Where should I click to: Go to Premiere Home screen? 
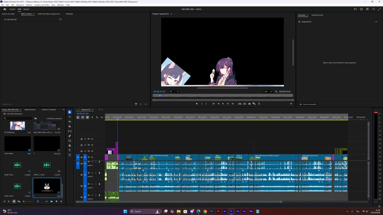5,9
